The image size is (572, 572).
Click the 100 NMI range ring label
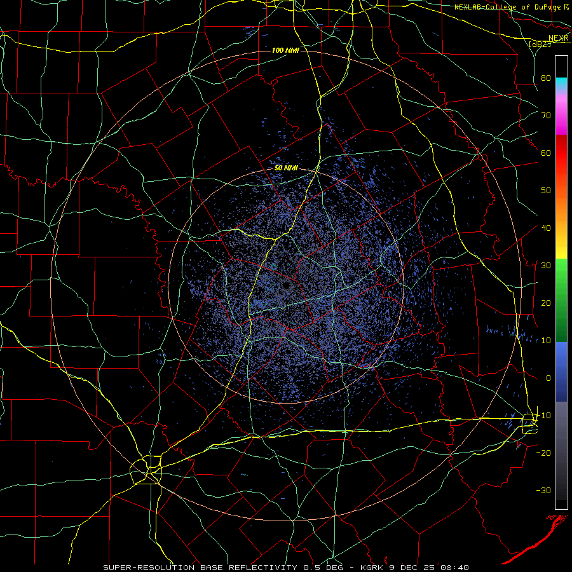point(285,50)
